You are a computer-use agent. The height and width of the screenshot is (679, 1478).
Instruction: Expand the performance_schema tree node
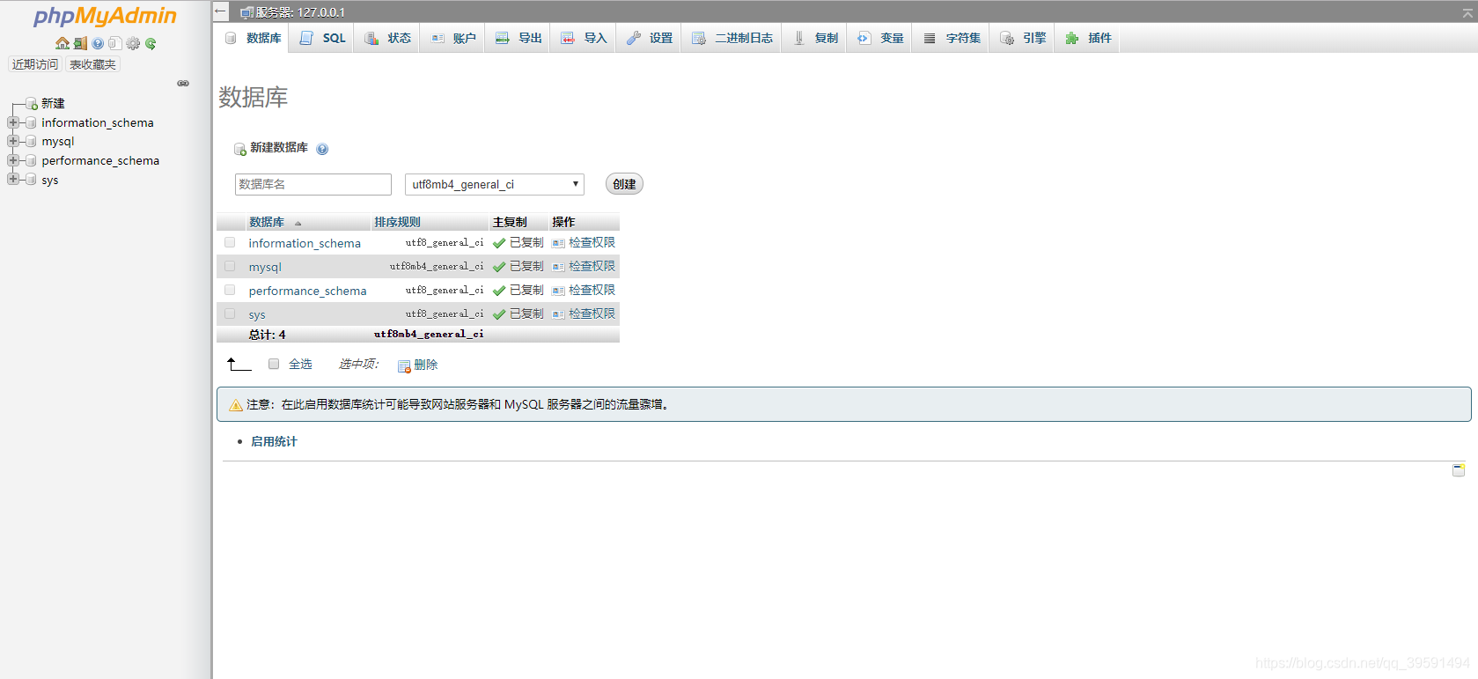tap(12, 160)
